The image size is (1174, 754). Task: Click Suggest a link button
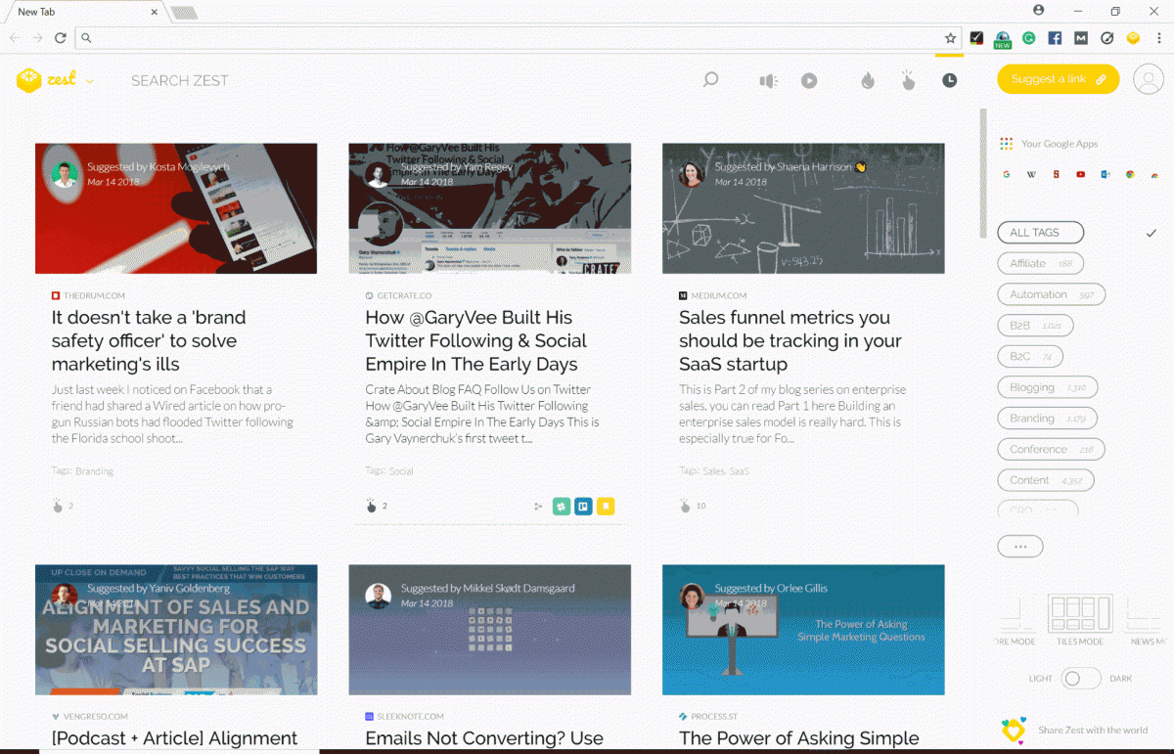coord(1058,79)
